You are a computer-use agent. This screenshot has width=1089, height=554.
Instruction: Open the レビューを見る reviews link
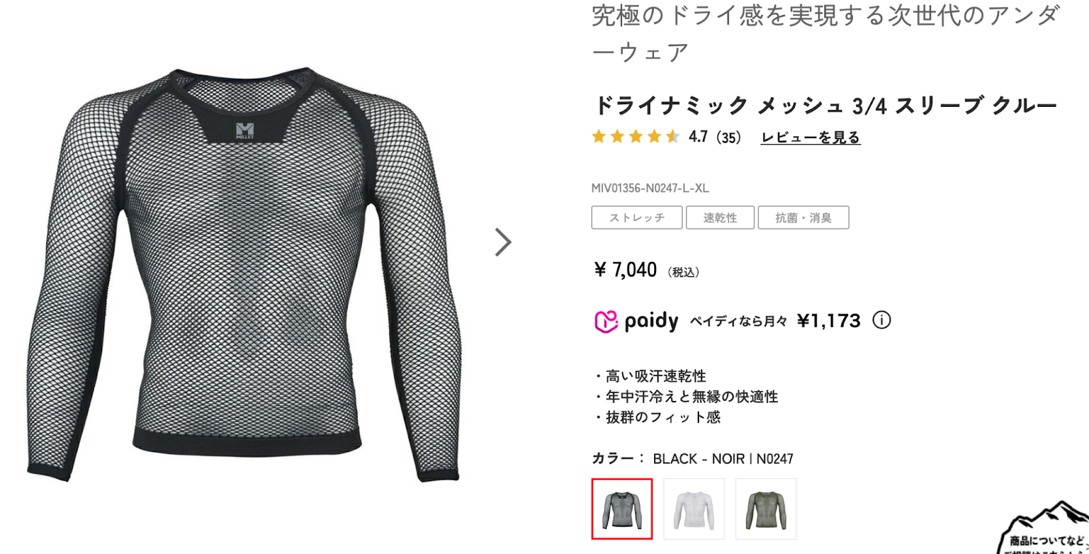pos(811,137)
